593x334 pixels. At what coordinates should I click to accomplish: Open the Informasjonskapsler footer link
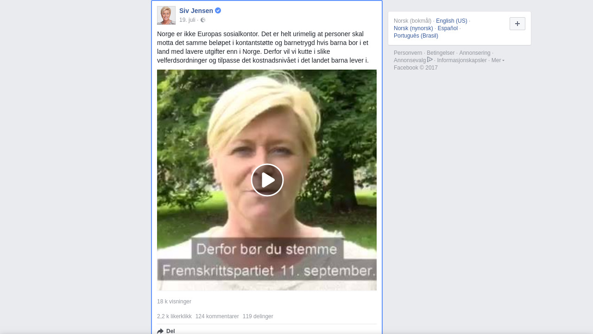[x=462, y=60]
